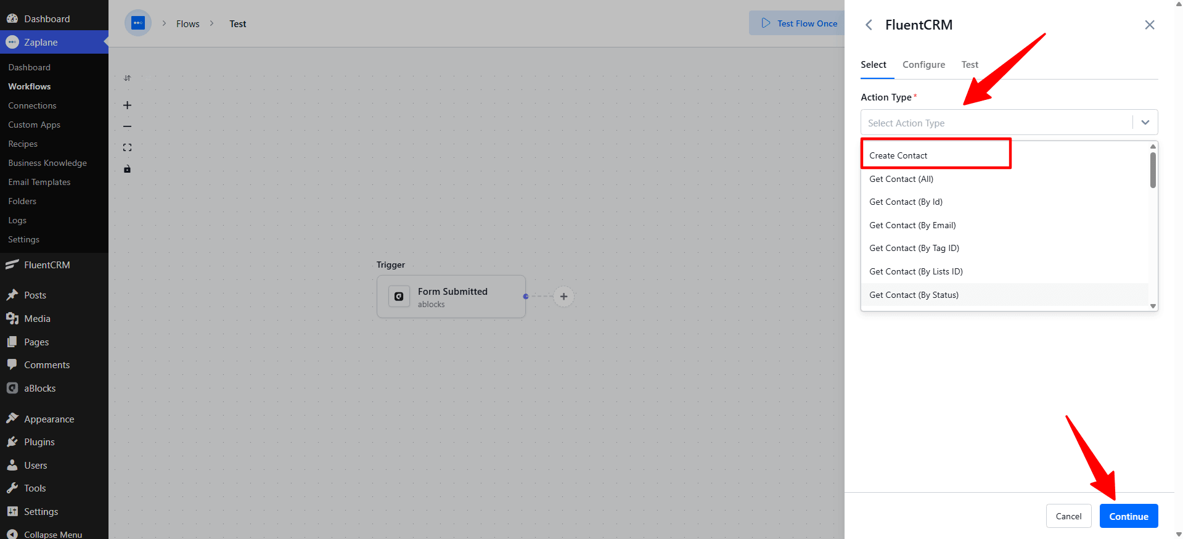Click the Cancel button
The image size is (1183, 539).
pyautogui.click(x=1068, y=516)
